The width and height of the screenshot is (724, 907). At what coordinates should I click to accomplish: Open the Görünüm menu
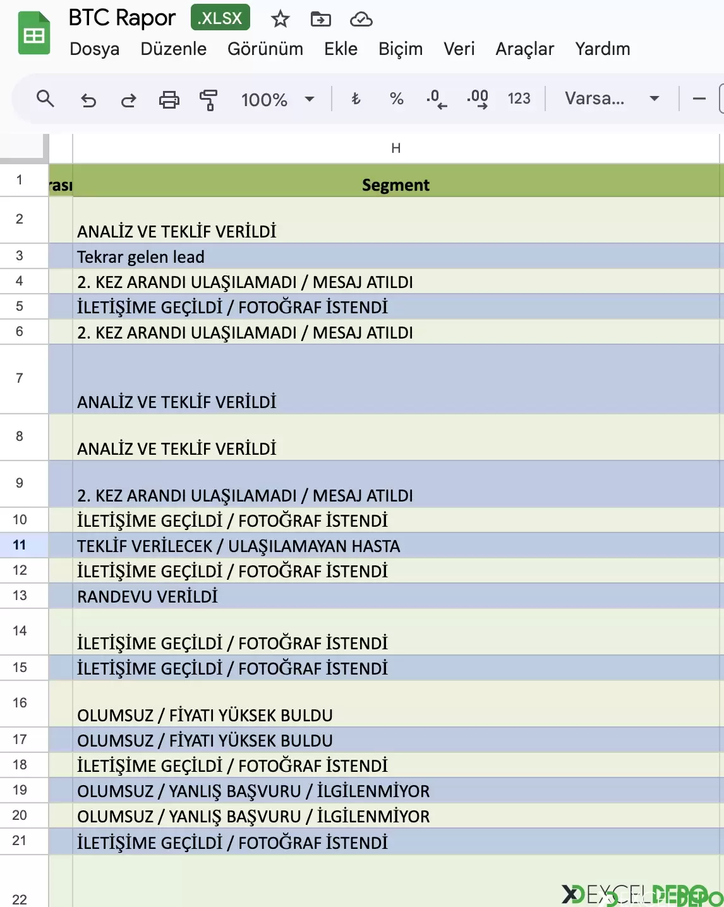[x=265, y=49]
